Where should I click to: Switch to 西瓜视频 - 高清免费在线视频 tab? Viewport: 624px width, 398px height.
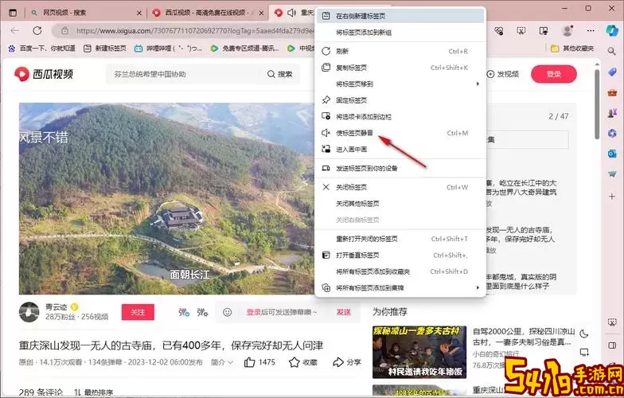207,13
